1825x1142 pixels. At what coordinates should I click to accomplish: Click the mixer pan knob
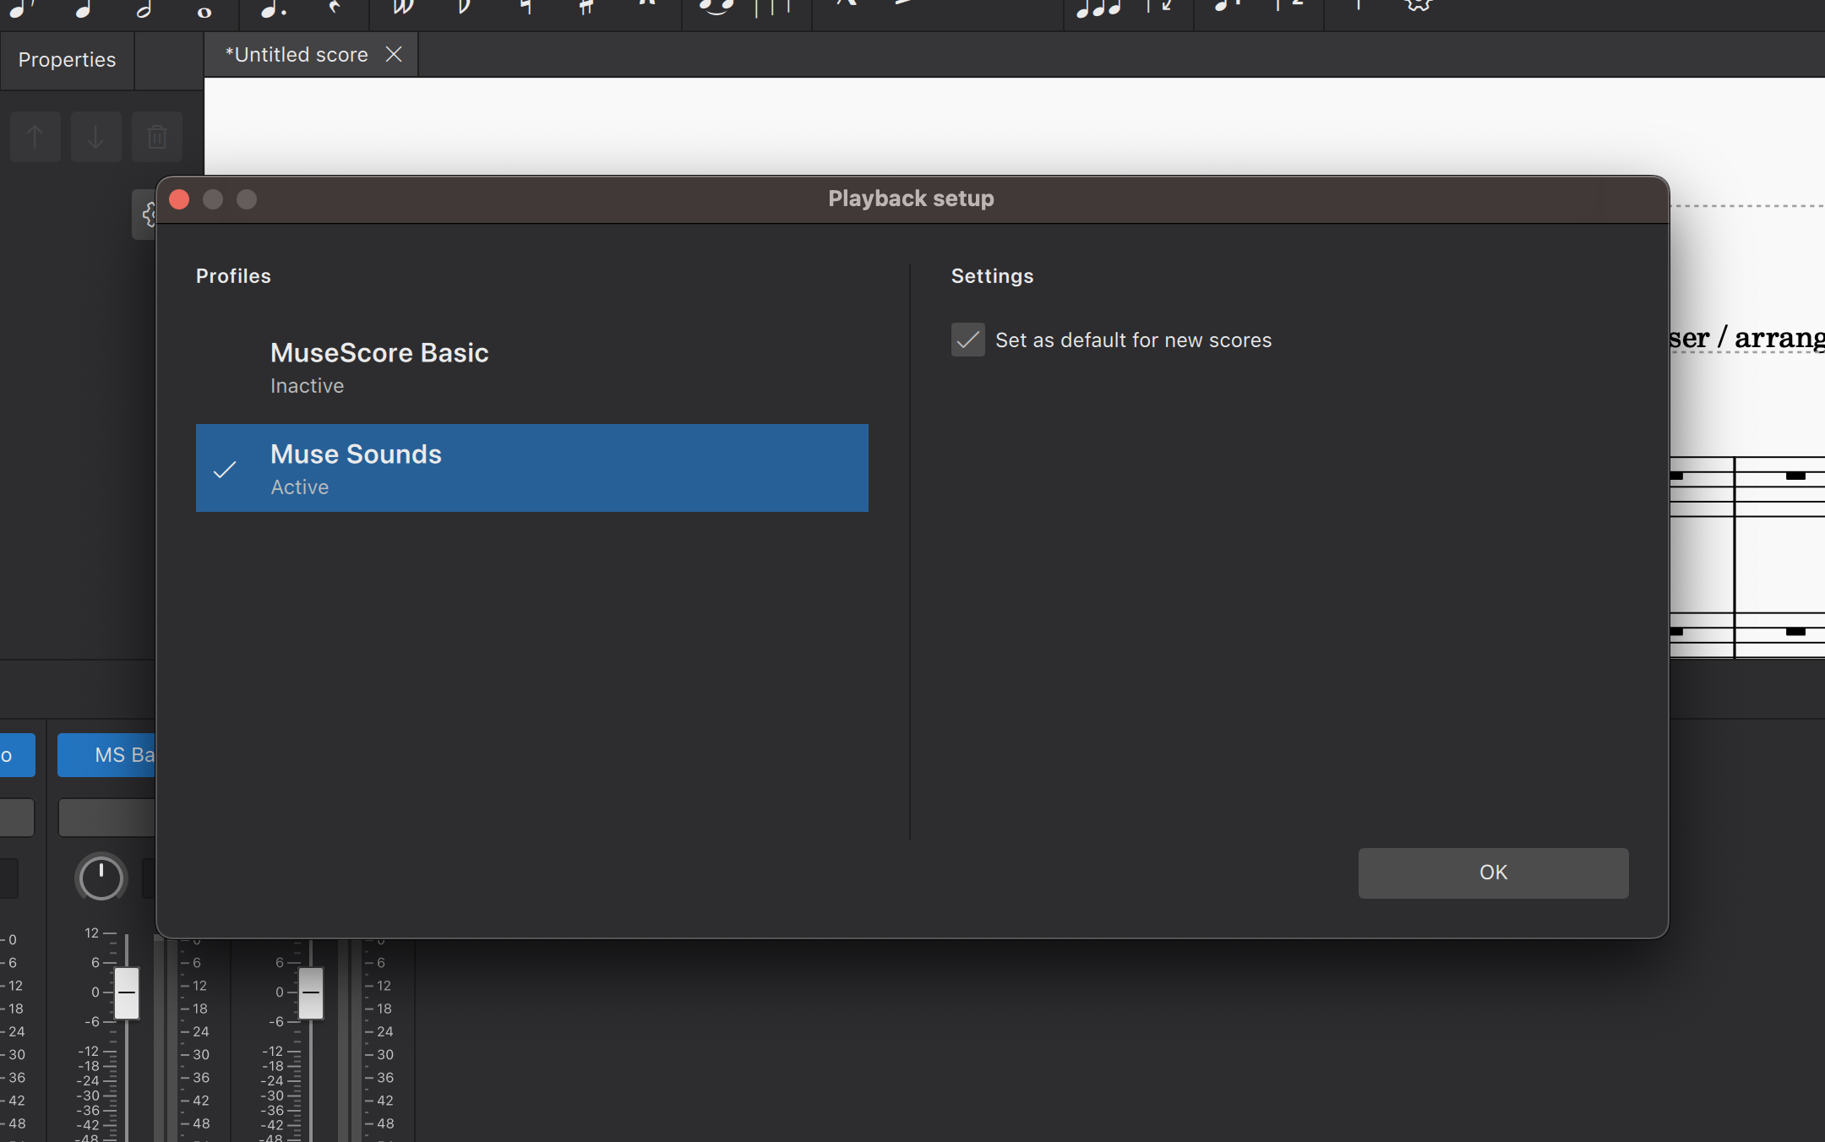point(101,878)
